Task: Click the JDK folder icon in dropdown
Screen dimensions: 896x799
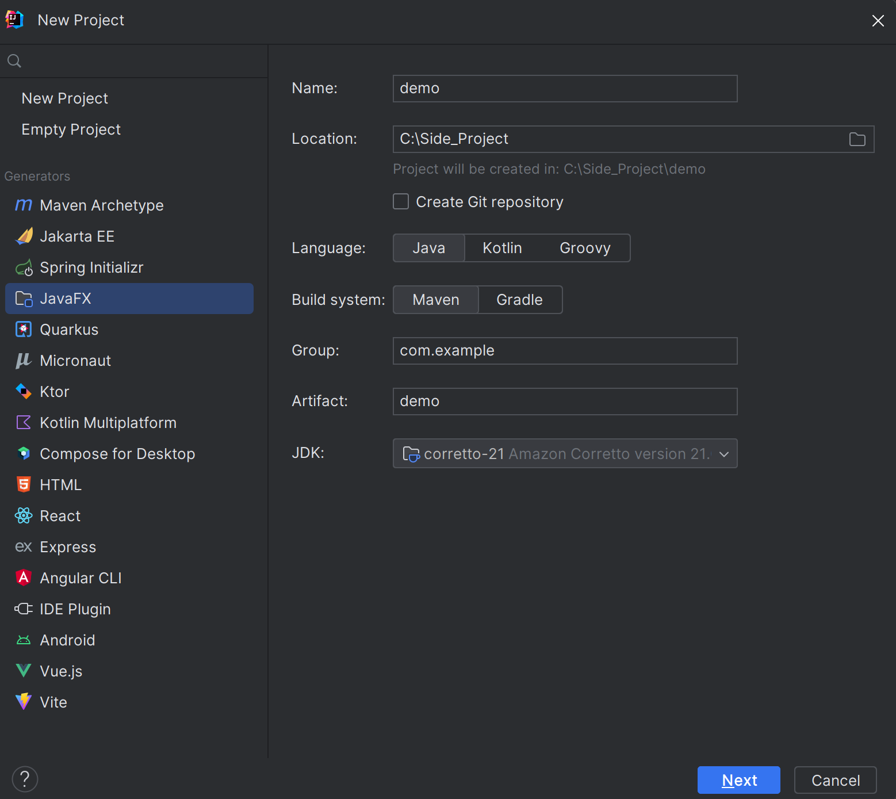Action: (x=411, y=454)
